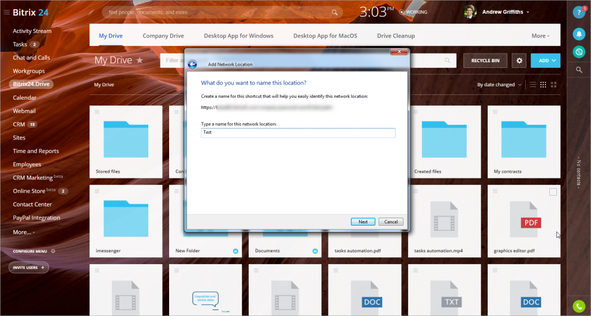Screen dimensions: 591x316
Task: Switch to large tile view icon
Action: click(x=553, y=85)
